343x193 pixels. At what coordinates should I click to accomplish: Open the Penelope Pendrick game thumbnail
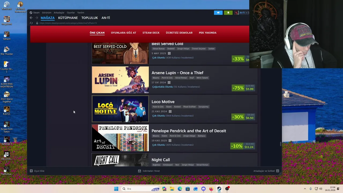coord(120,138)
